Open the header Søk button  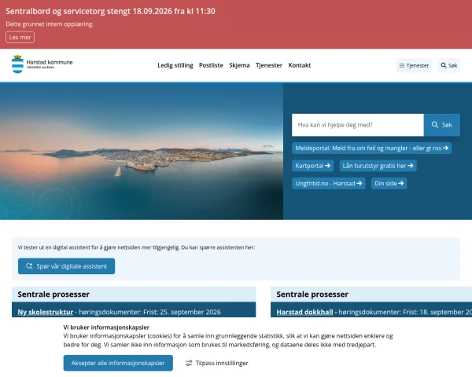tap(449, 65)
